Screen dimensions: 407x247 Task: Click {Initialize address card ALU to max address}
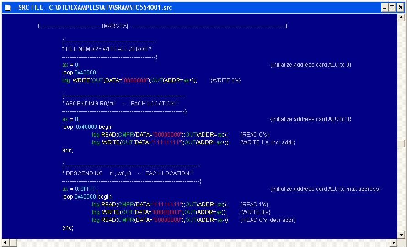326,189
